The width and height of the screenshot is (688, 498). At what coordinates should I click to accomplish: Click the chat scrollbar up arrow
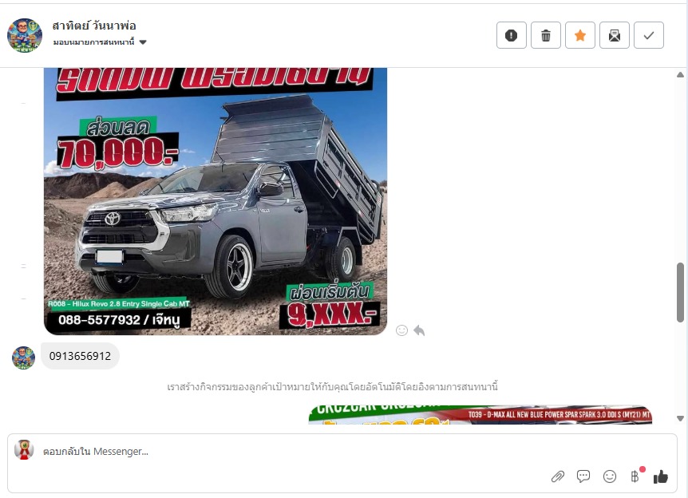click(680, 74)
